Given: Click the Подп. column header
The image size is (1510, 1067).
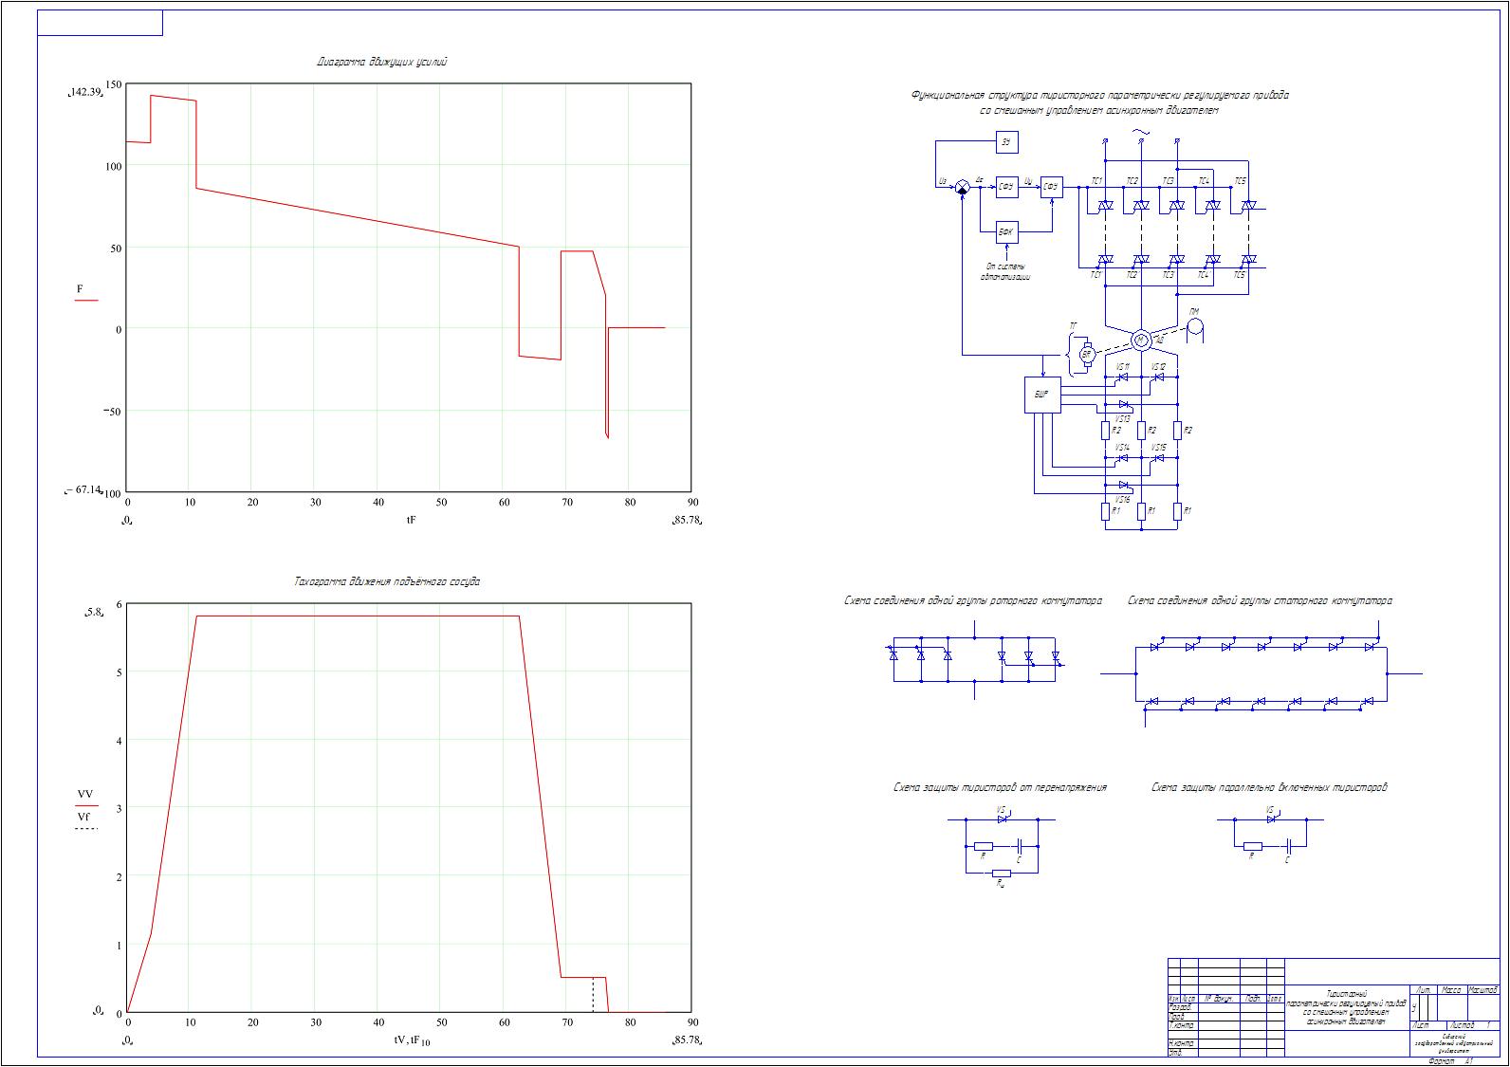Looking at the screenshot, I should coord(1254,999).
